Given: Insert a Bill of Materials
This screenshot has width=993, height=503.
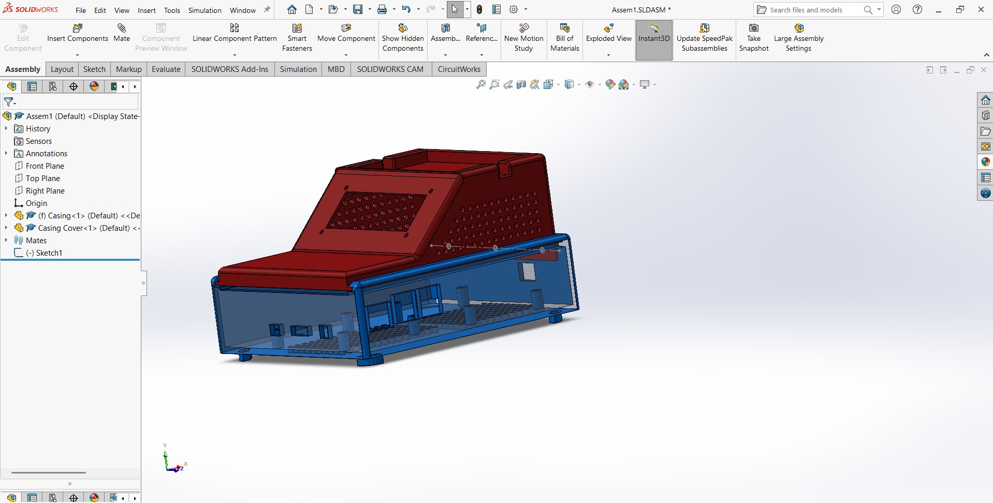Looking at the screenshot, I should 564,38.
